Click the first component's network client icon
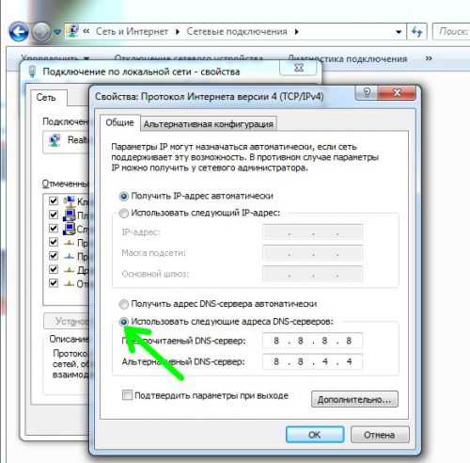470x463 pixels. point(69,201)
